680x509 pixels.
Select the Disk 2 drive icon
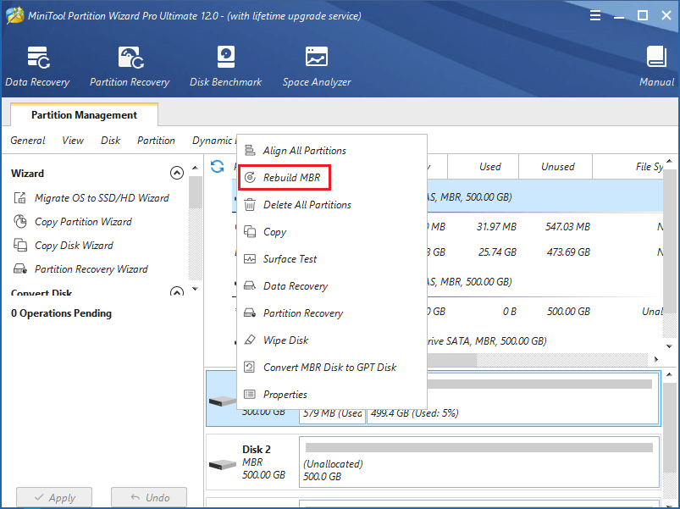click(222, 465)
